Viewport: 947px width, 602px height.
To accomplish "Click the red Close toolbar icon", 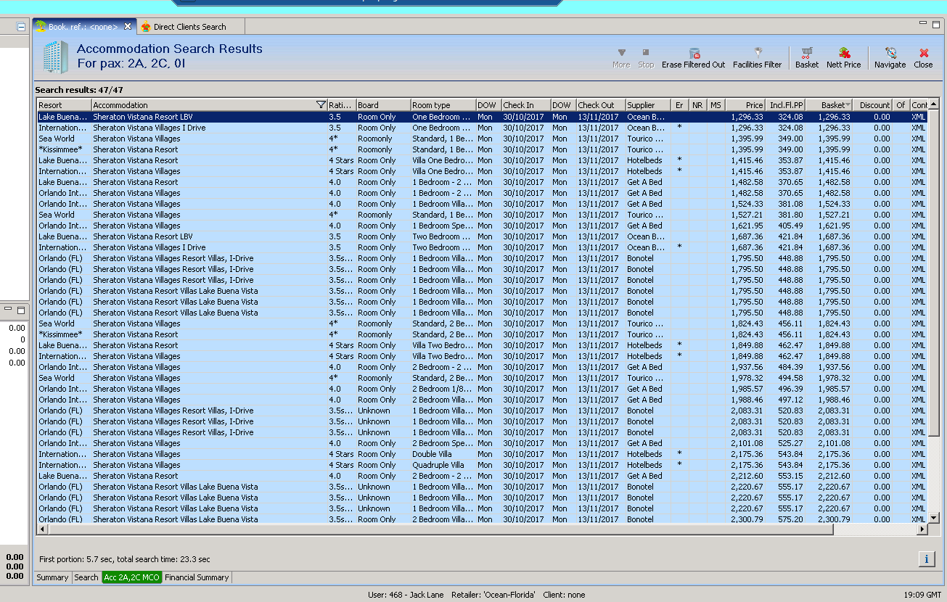I will [923, 58].
